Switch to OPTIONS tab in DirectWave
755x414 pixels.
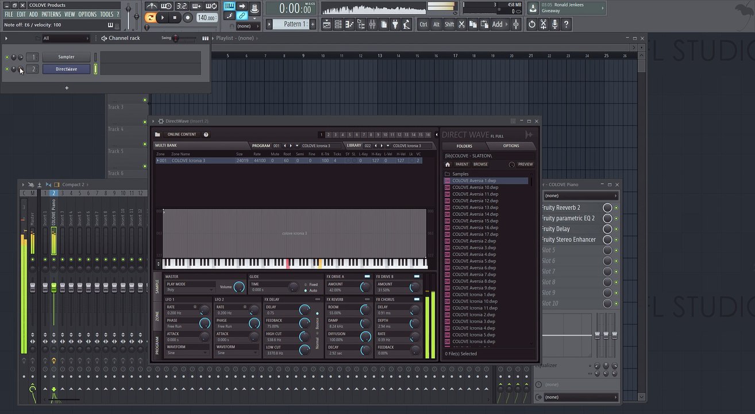tap(511, 146)
